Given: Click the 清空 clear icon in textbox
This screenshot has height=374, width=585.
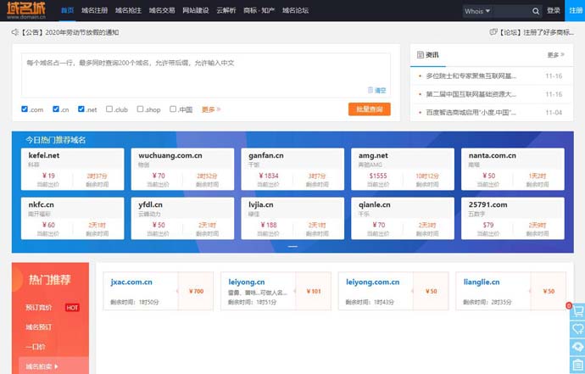Looking at the screenshot, I should pyautogui.click(x=376, y=90).
